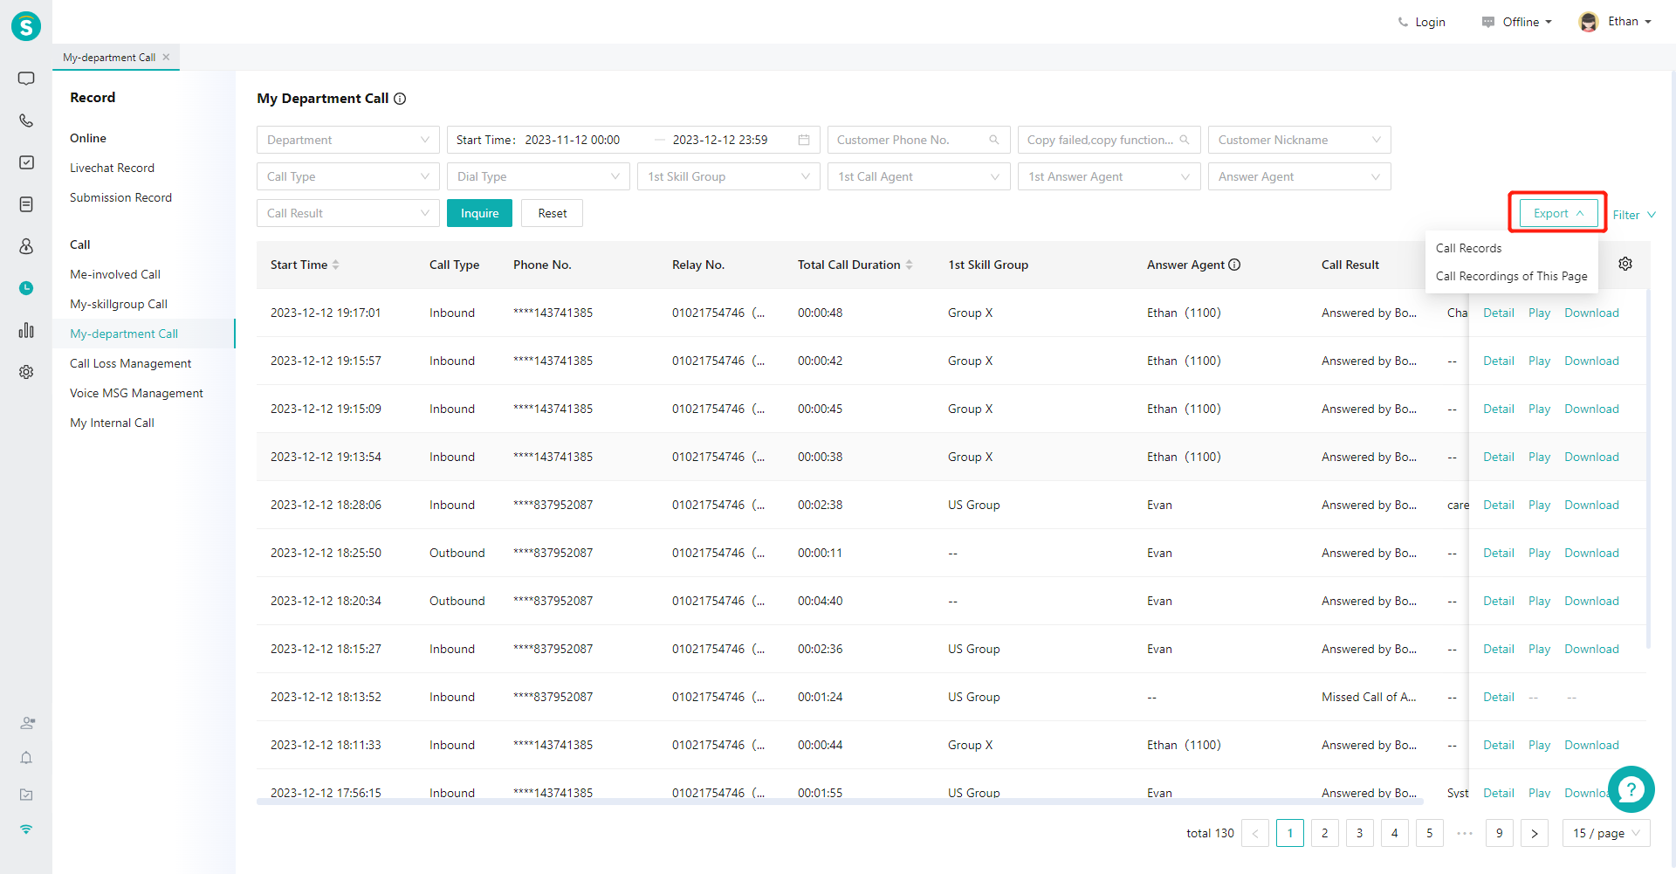Open the Department dropdown
This screenshot has width=1676, height=874.
pos(348,140)
